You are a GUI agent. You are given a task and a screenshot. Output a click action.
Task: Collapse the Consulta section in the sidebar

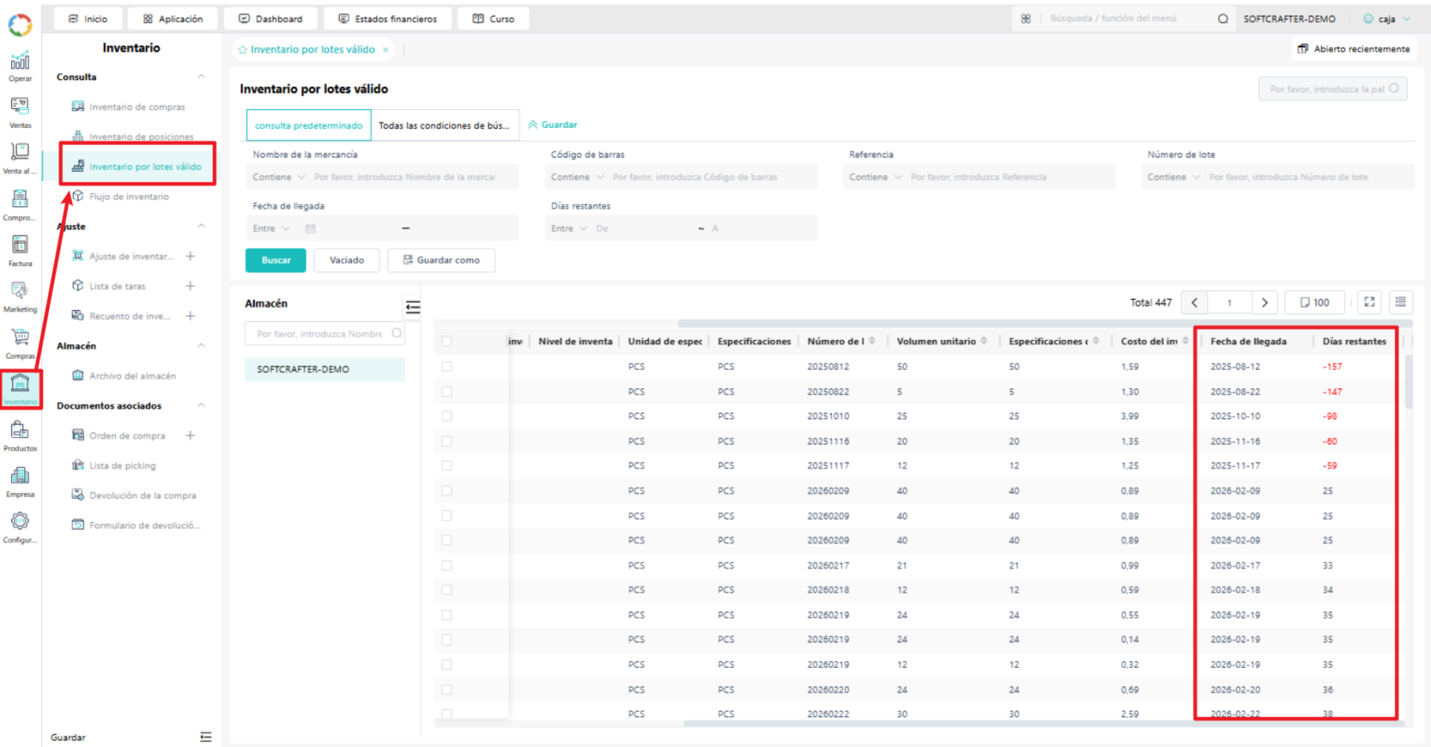point(201,77)
